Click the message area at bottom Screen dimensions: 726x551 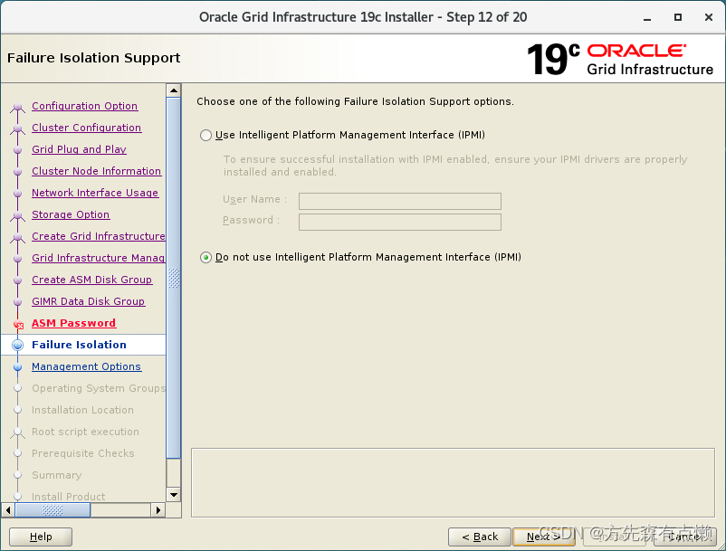[453, 482]
